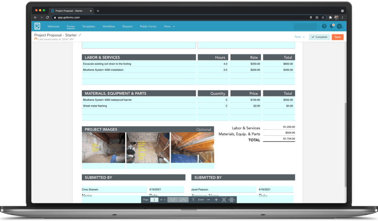Expand the user account avatar menu
This screenshot has height=221, width=378.
coord(339,26)
